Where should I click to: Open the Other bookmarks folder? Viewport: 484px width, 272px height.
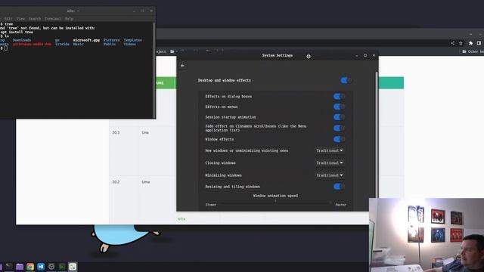[x=473, y=51]
